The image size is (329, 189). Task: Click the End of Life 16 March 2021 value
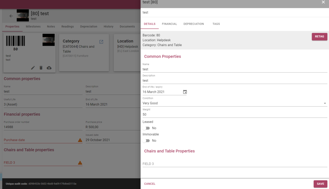(x=96, y=105)
